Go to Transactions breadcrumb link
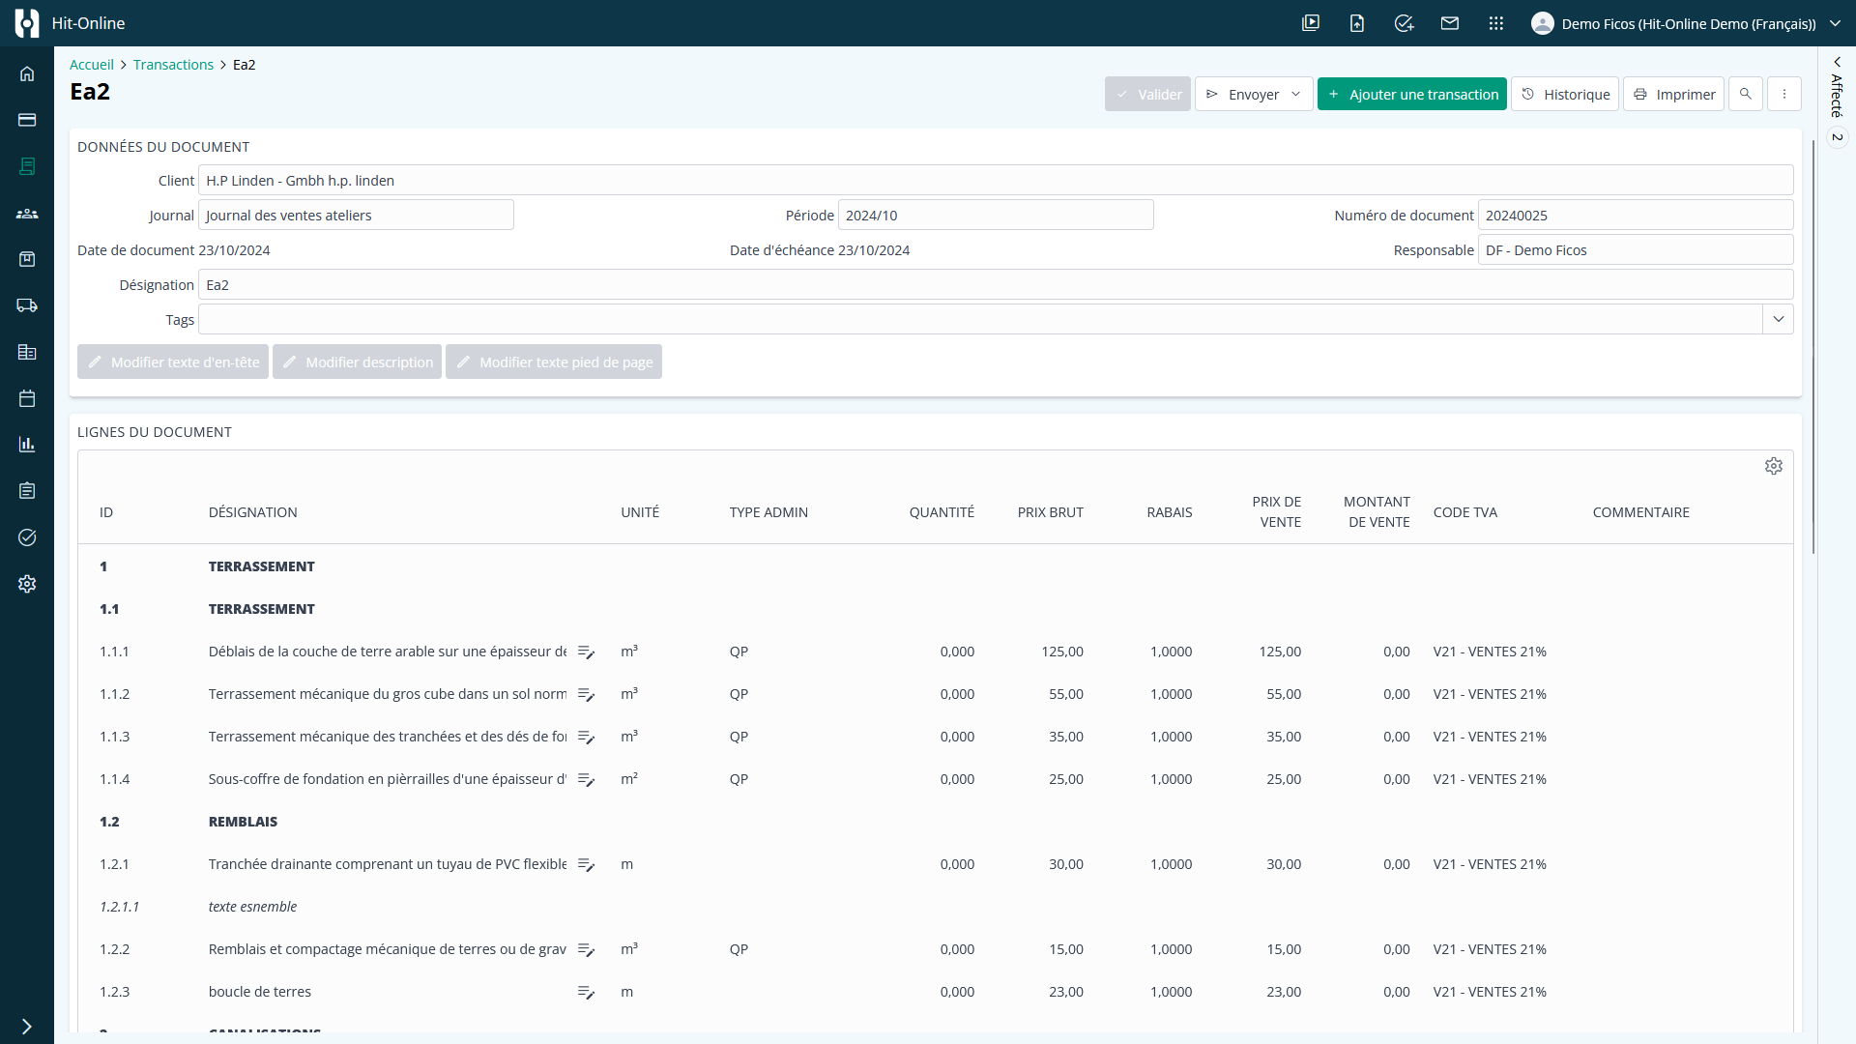 (173, 65)
